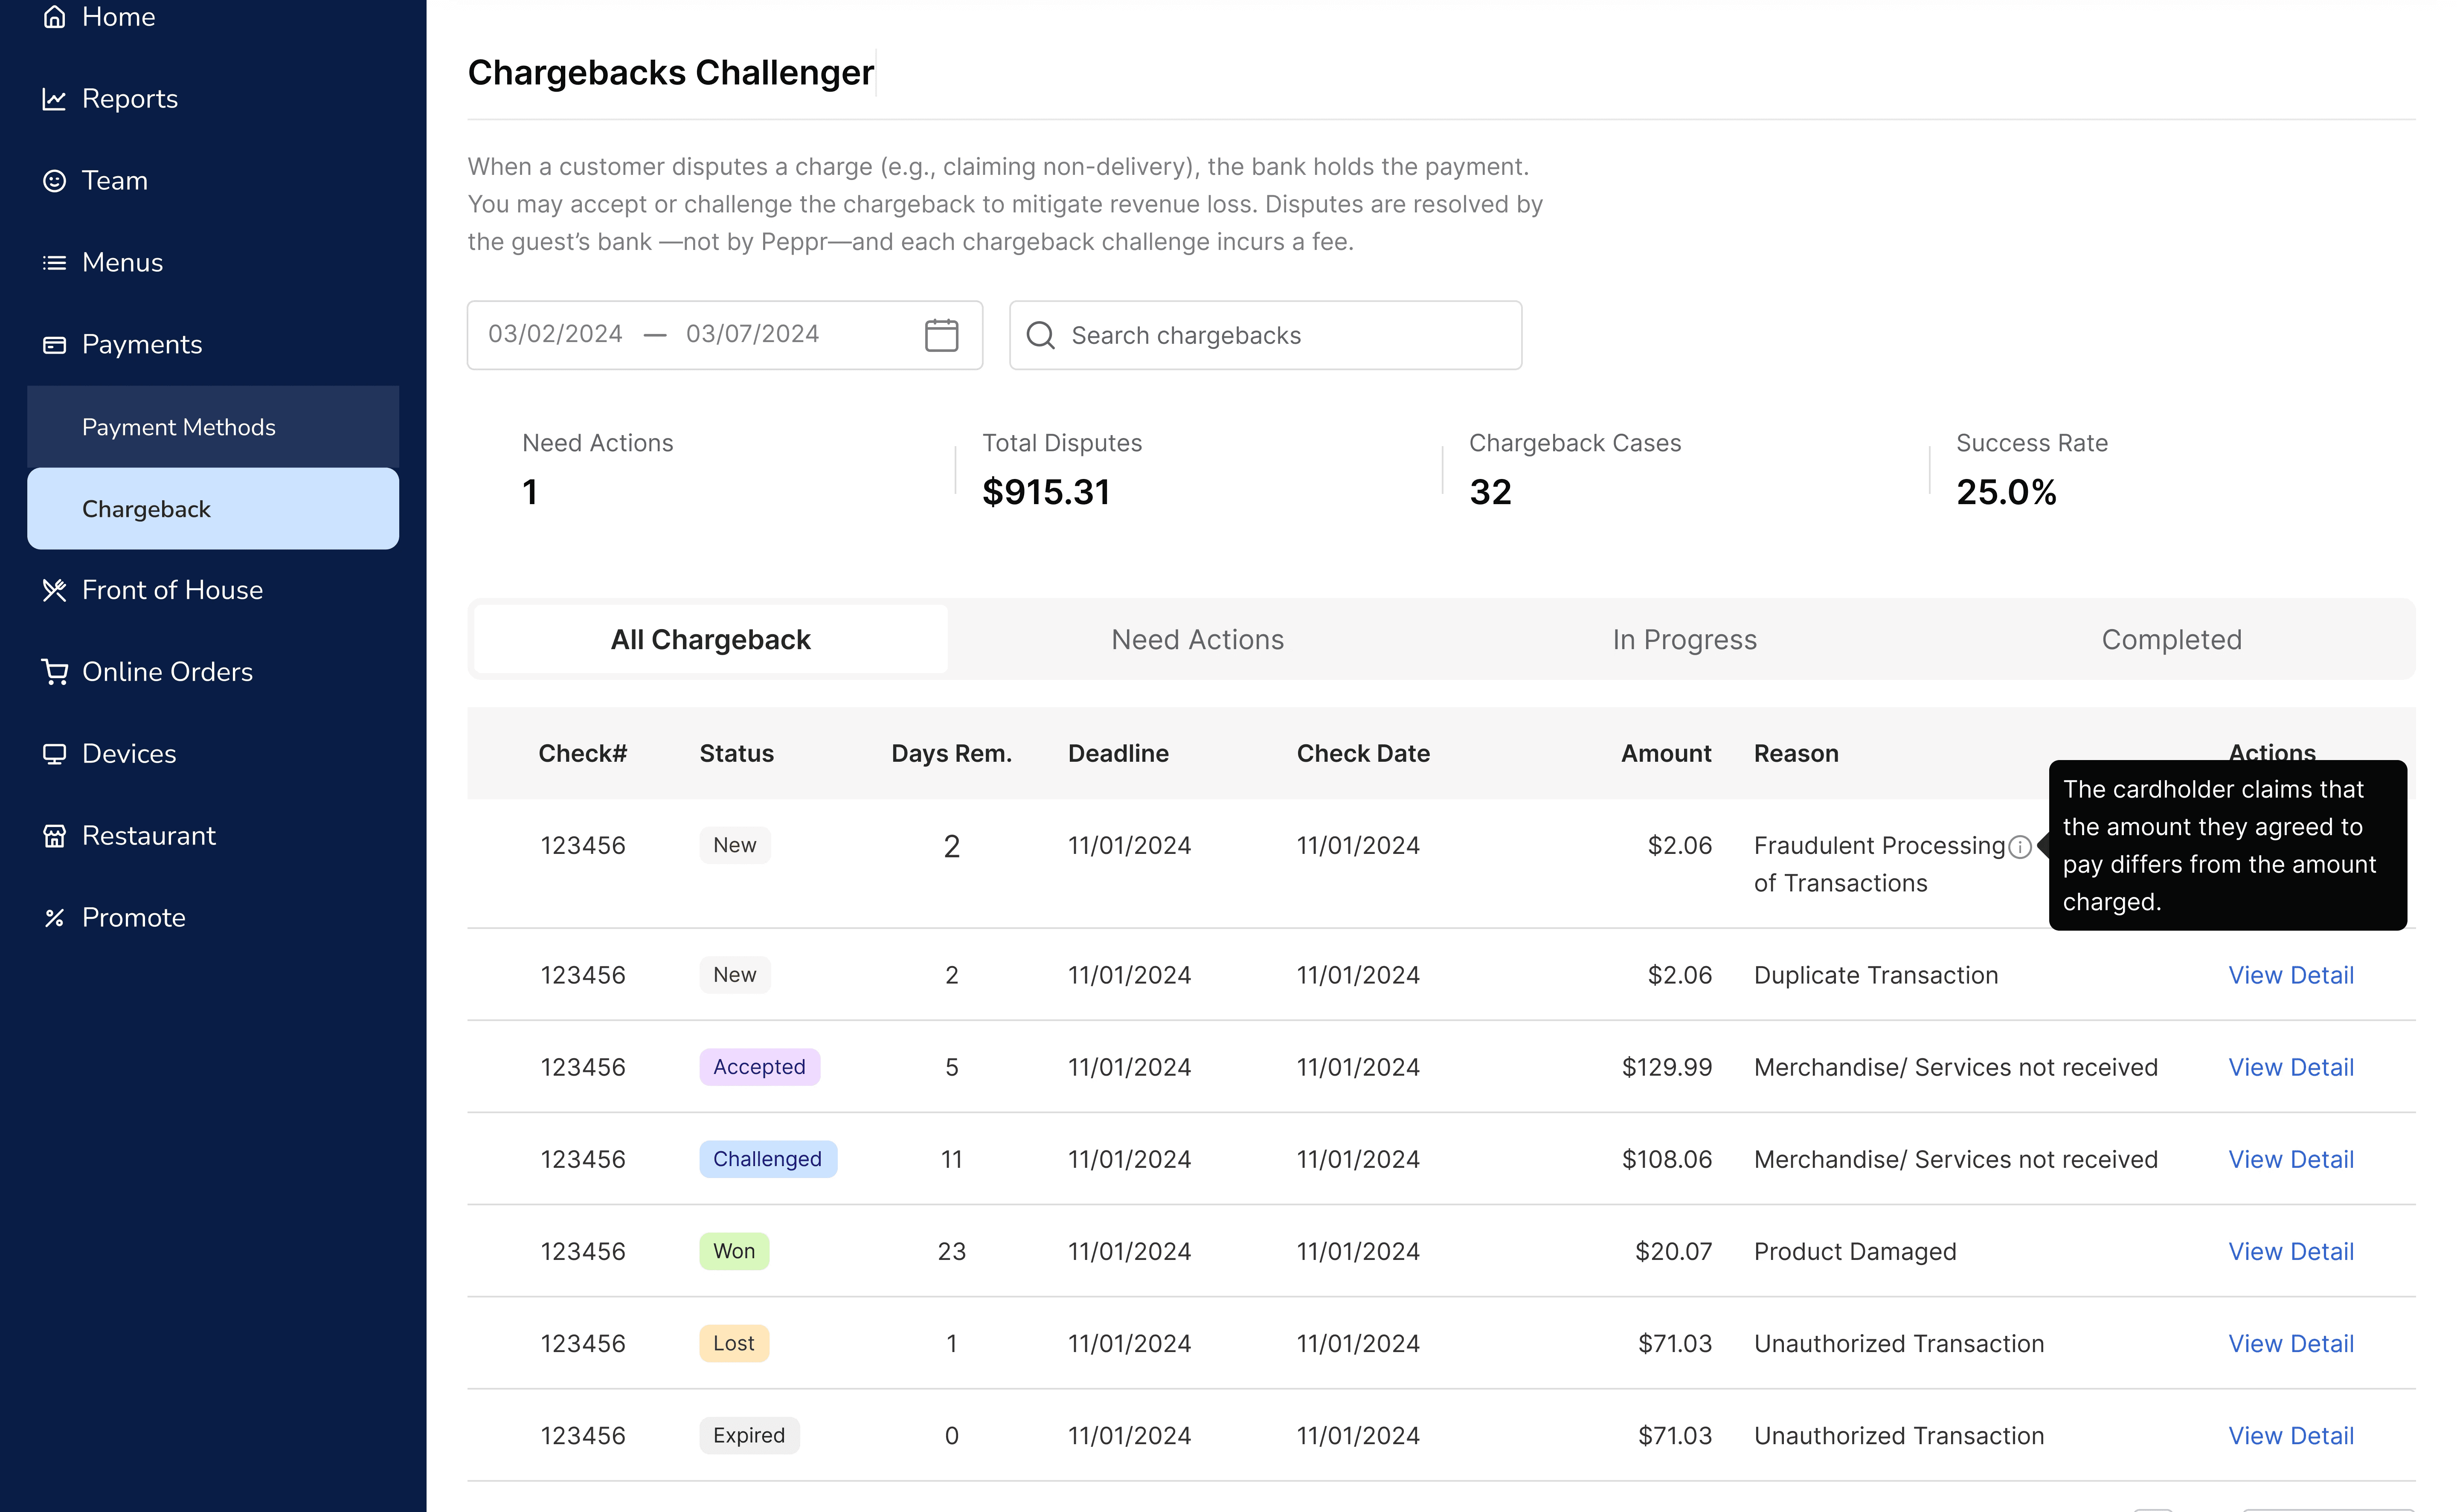
Task: Click the Promote percent icon
Action: (x=54, y=918)
